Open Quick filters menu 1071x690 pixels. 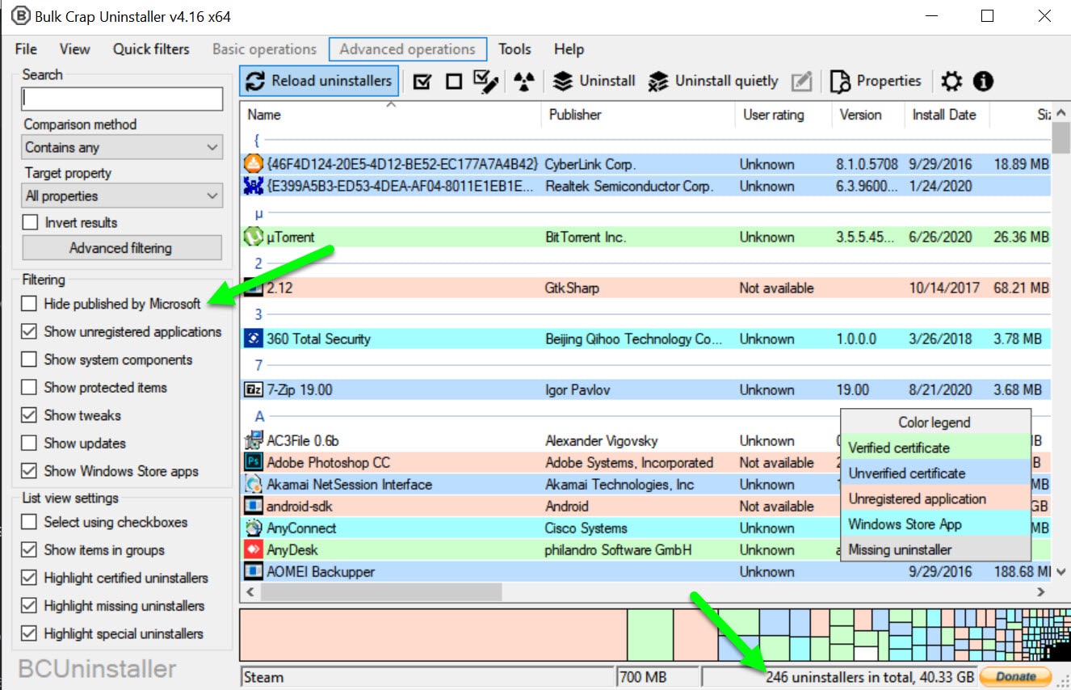151,49
